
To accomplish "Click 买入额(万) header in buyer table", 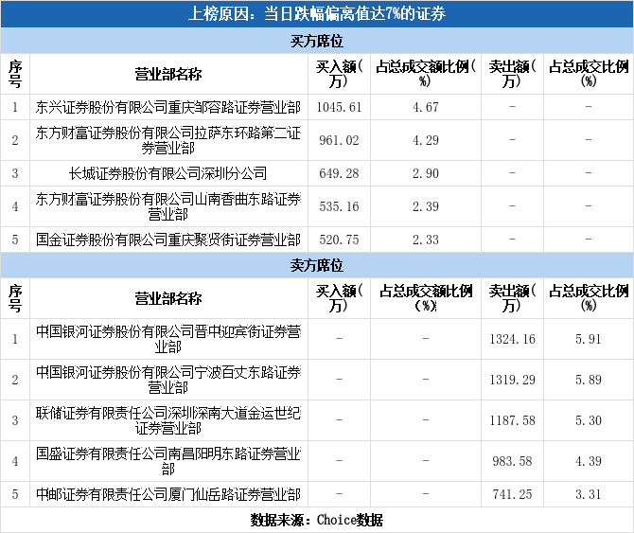I will (339, 74).
